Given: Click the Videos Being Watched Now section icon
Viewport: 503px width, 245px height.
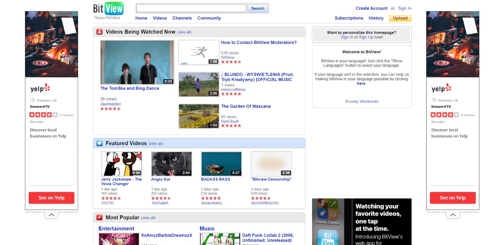Looking at the screenshot, I should [100, 32].
